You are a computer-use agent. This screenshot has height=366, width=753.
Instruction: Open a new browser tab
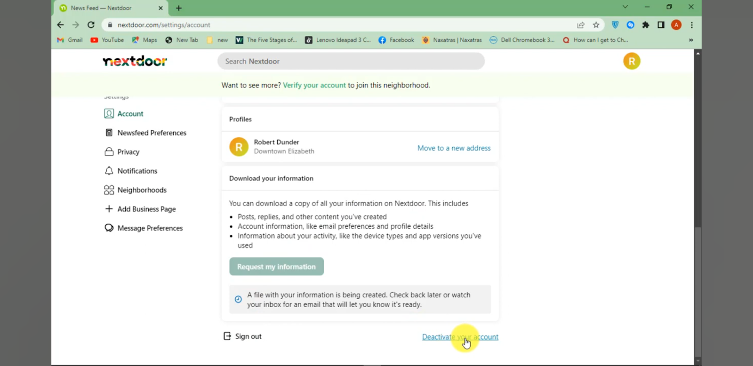[x=179, y=8]
